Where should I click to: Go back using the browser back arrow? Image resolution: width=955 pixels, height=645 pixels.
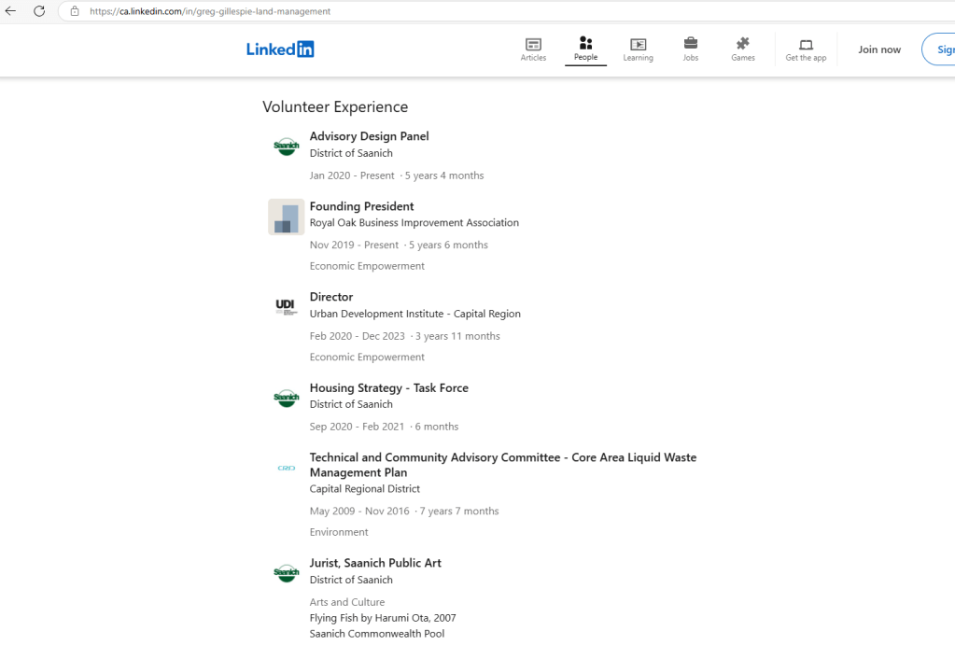11,11
